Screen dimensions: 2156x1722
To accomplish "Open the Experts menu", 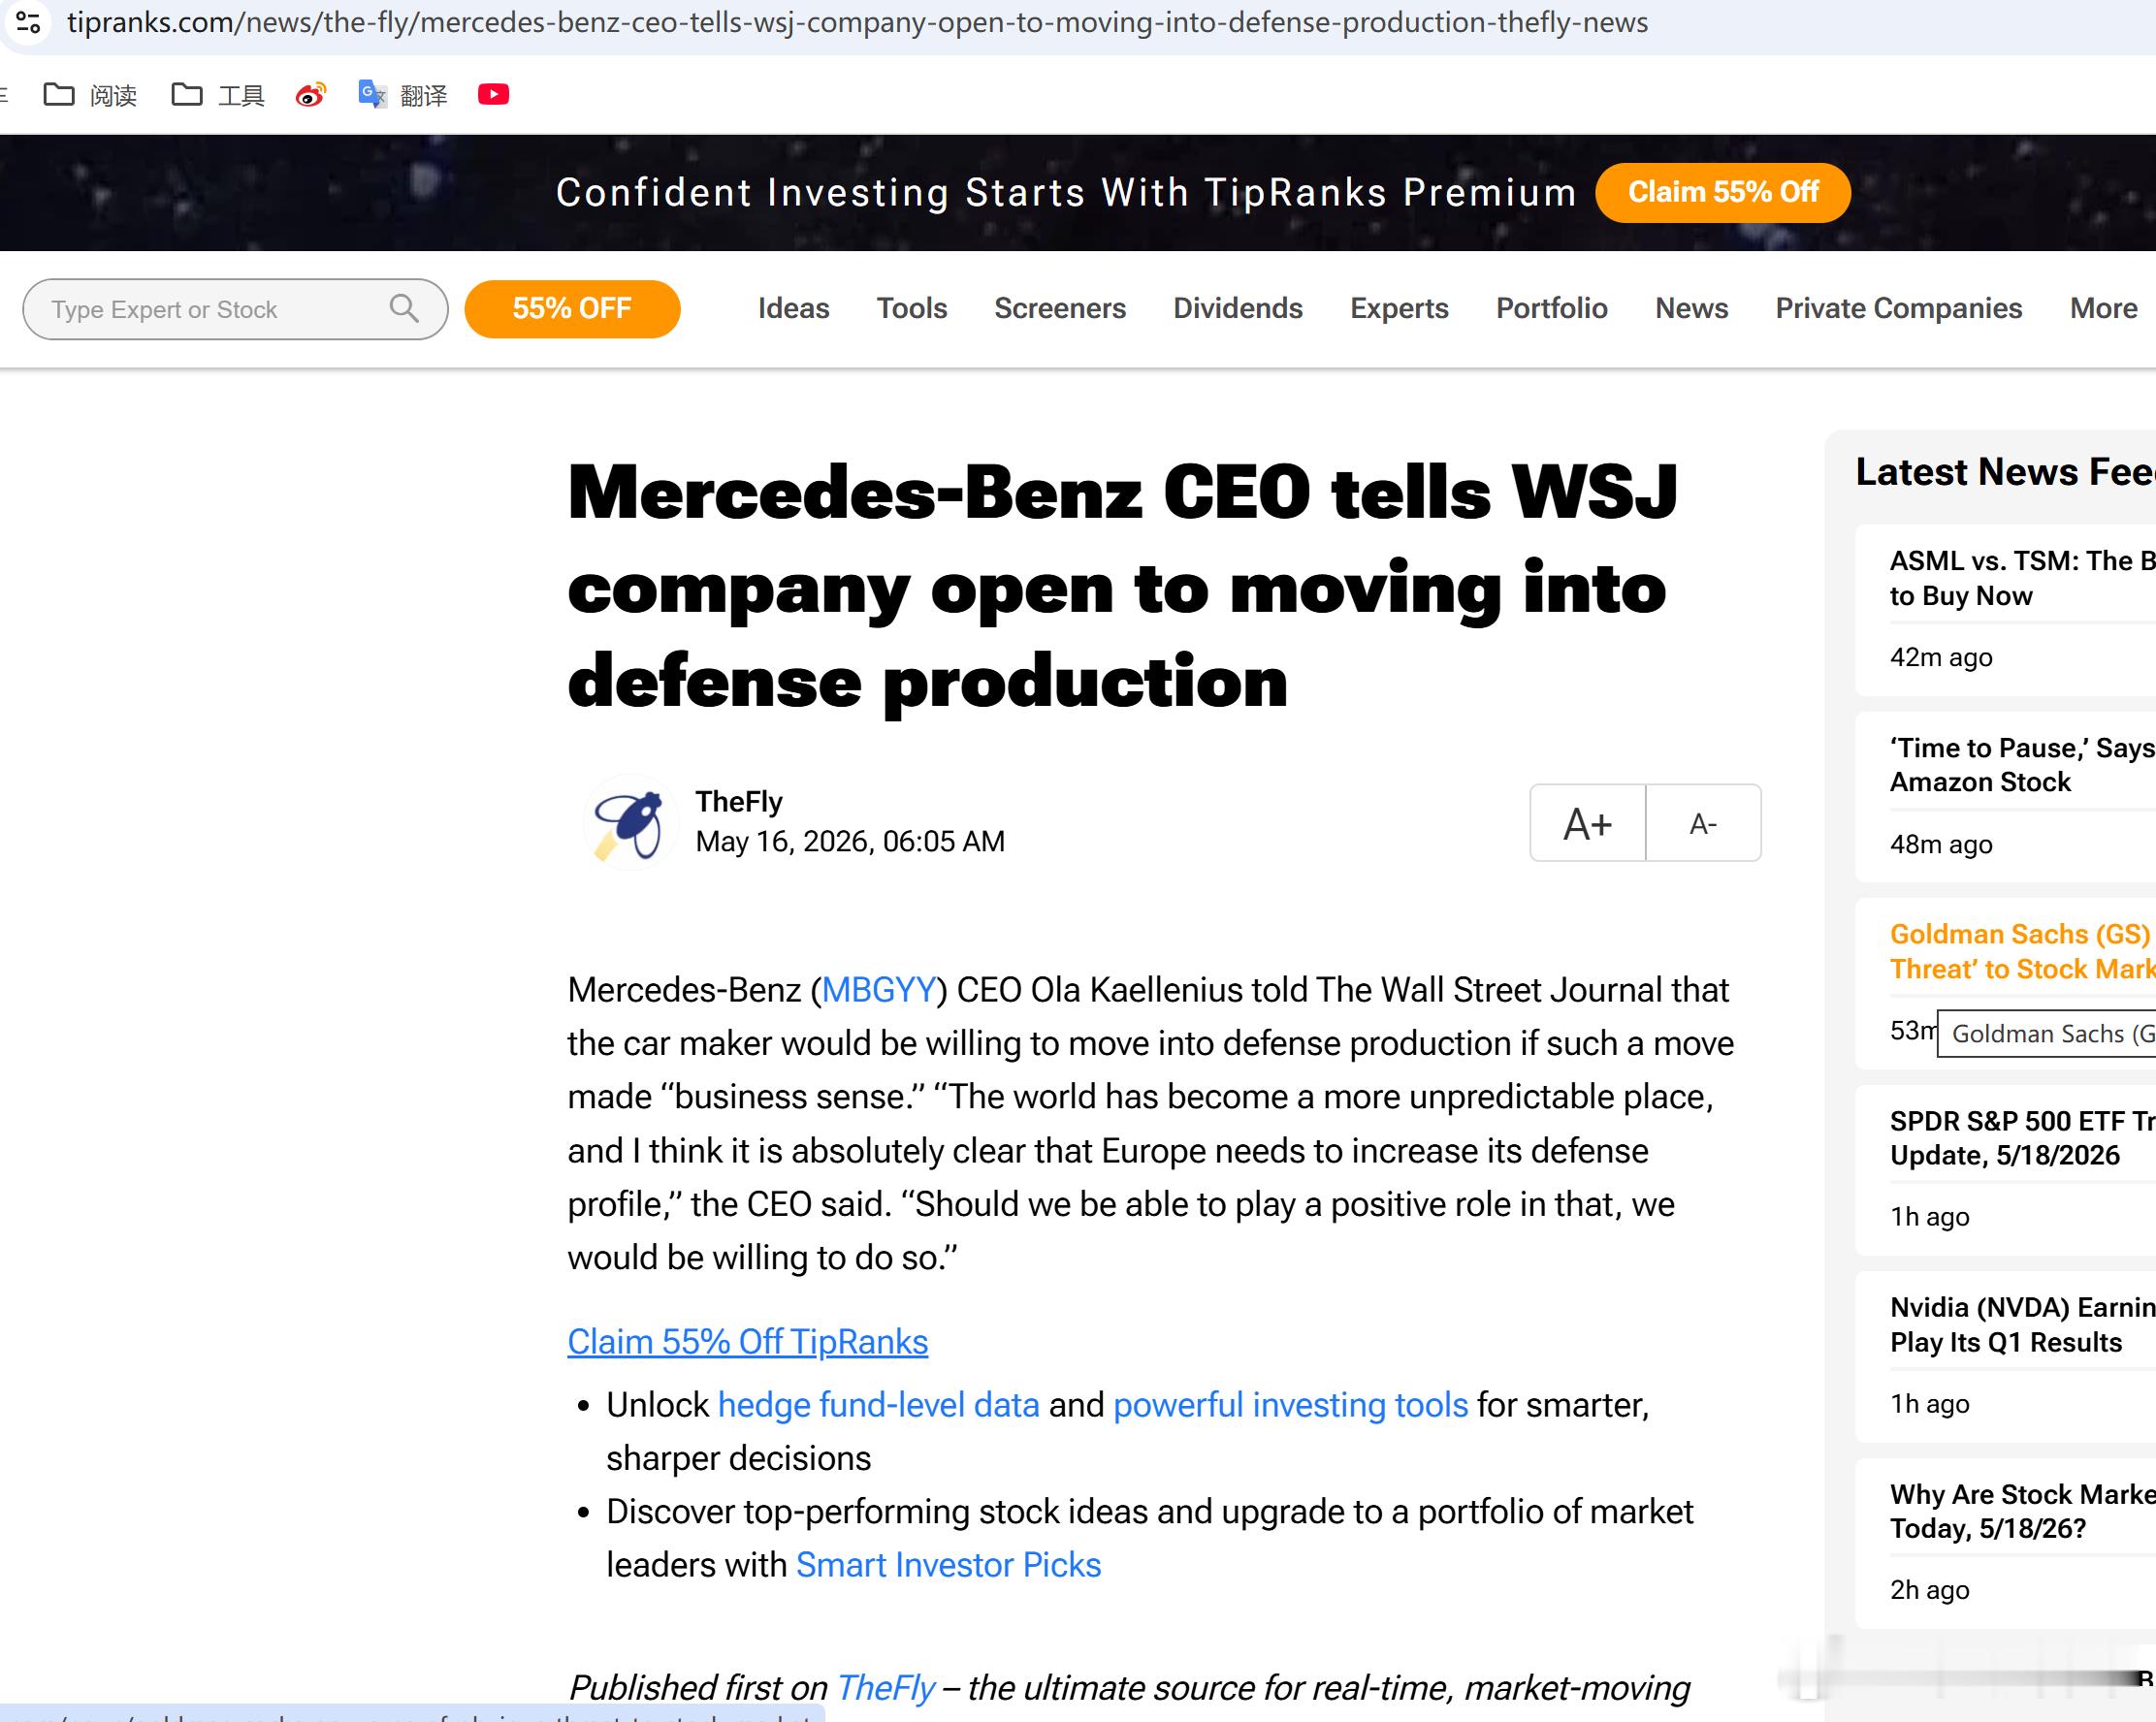I will point(1399,308).
